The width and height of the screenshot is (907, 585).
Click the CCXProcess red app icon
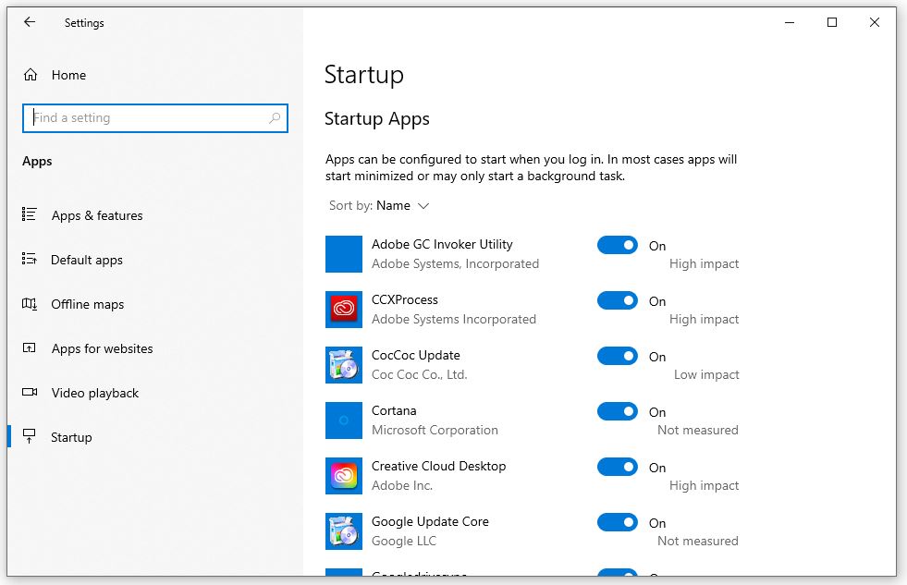tap(344, 310)
